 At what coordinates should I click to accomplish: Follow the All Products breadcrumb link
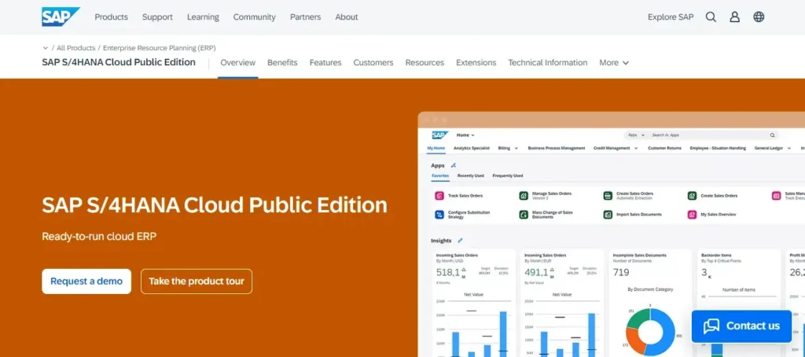pyautogui.click(x=76, y=48)
